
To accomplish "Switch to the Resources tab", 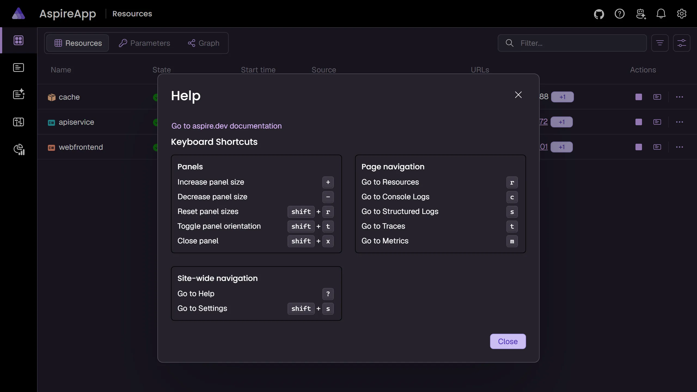I will coord(78,43).
